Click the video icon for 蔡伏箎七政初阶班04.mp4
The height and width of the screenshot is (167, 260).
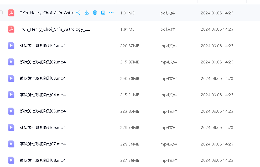point(11,95)
